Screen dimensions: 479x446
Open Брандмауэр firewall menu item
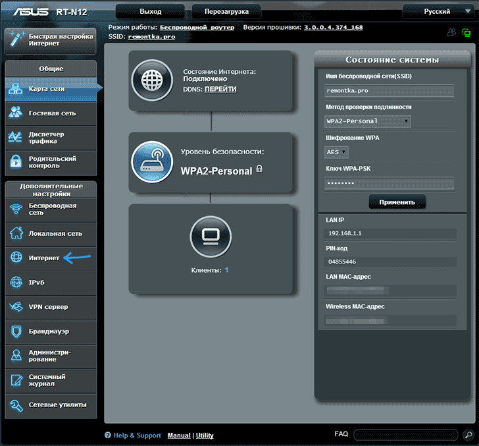pyautogui.click(x=49, y=331)
